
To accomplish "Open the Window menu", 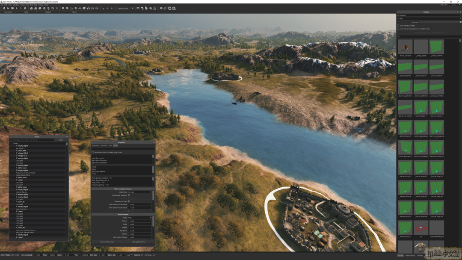I will click(16, 5).
